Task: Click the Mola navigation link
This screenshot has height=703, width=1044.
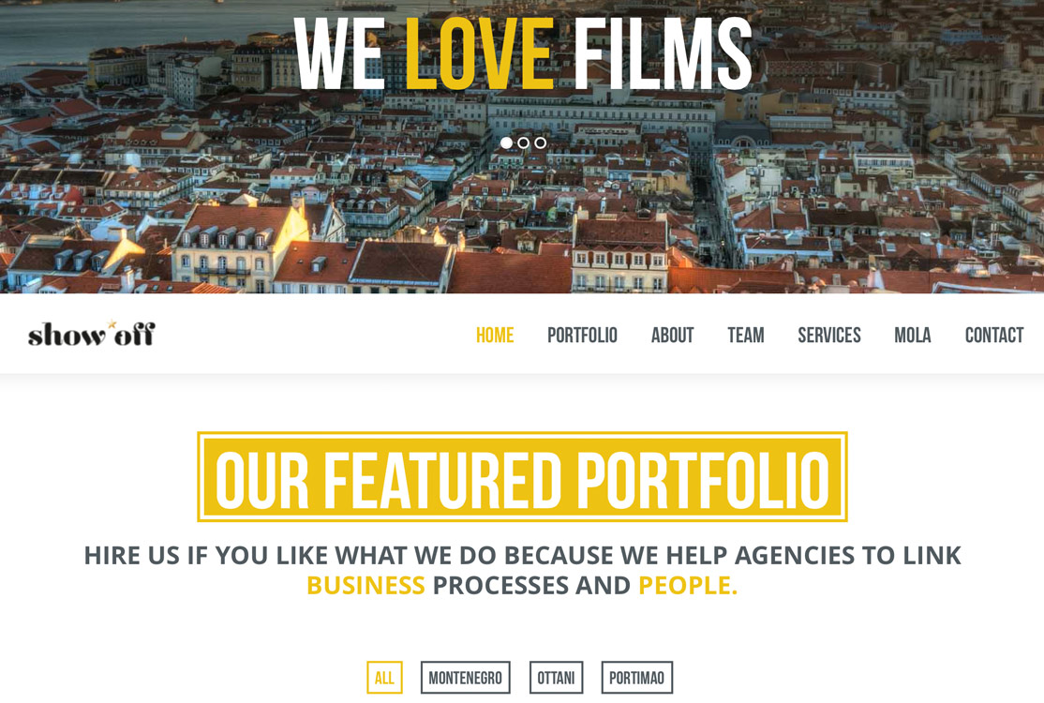Action: point(912,335)
